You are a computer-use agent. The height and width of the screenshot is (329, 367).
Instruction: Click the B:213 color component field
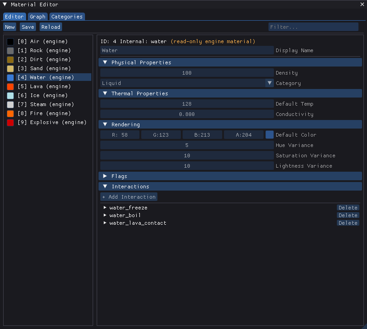tap(202, 135)
